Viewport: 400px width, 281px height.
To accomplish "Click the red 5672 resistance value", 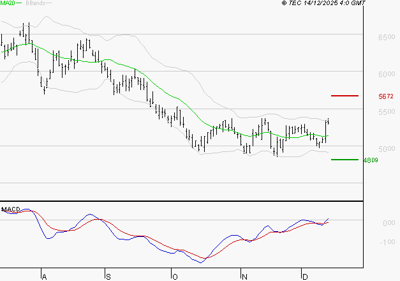I will tap(386, 96).
